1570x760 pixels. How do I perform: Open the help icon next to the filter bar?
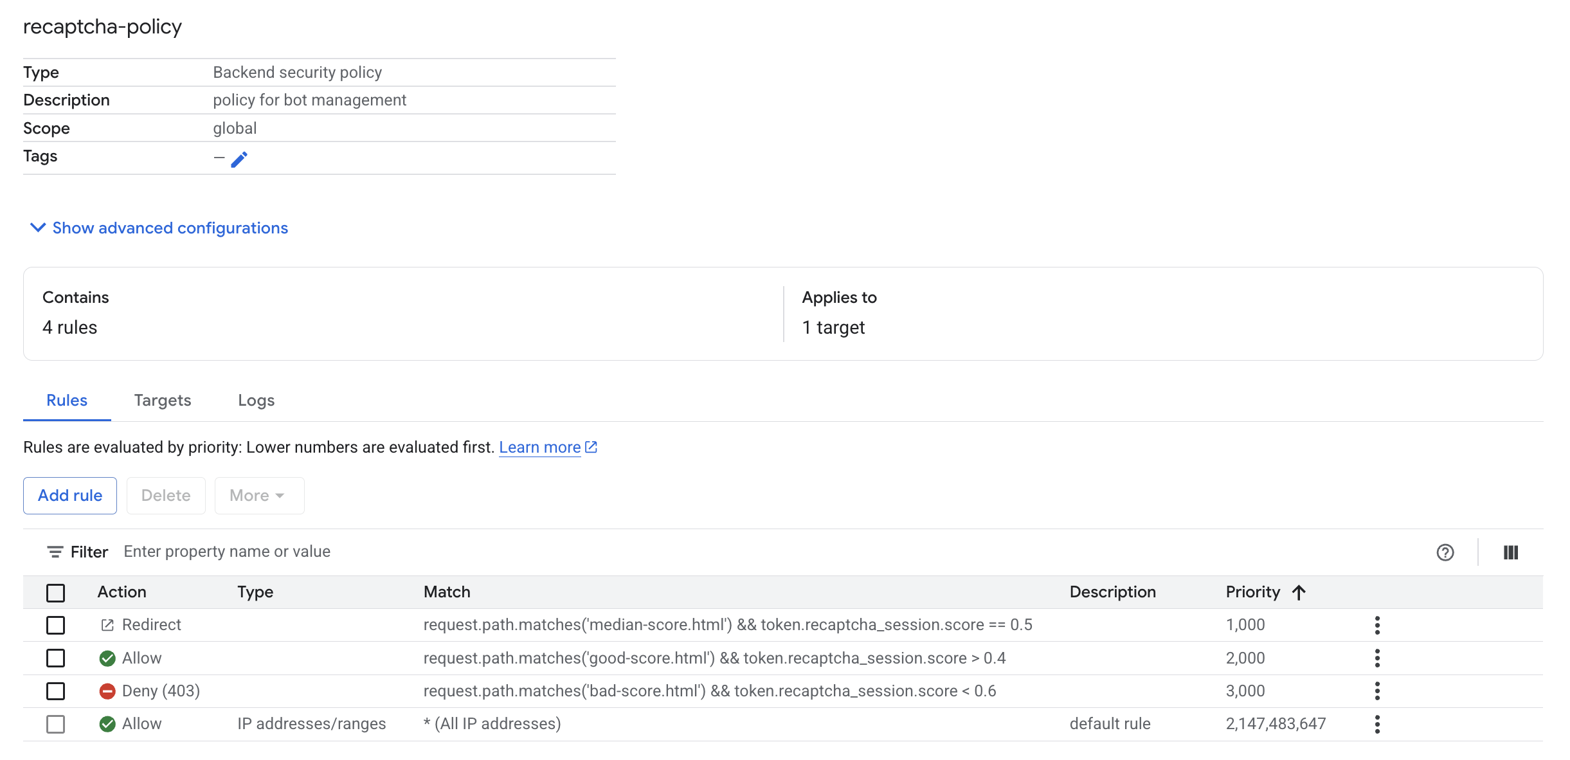coord(1445,552)
